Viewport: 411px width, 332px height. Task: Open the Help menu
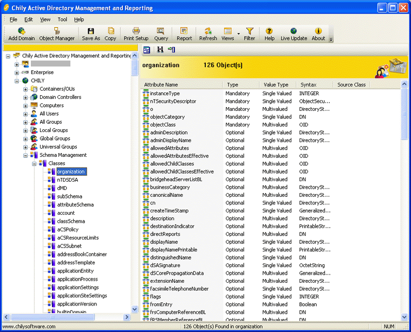[79, 19]
